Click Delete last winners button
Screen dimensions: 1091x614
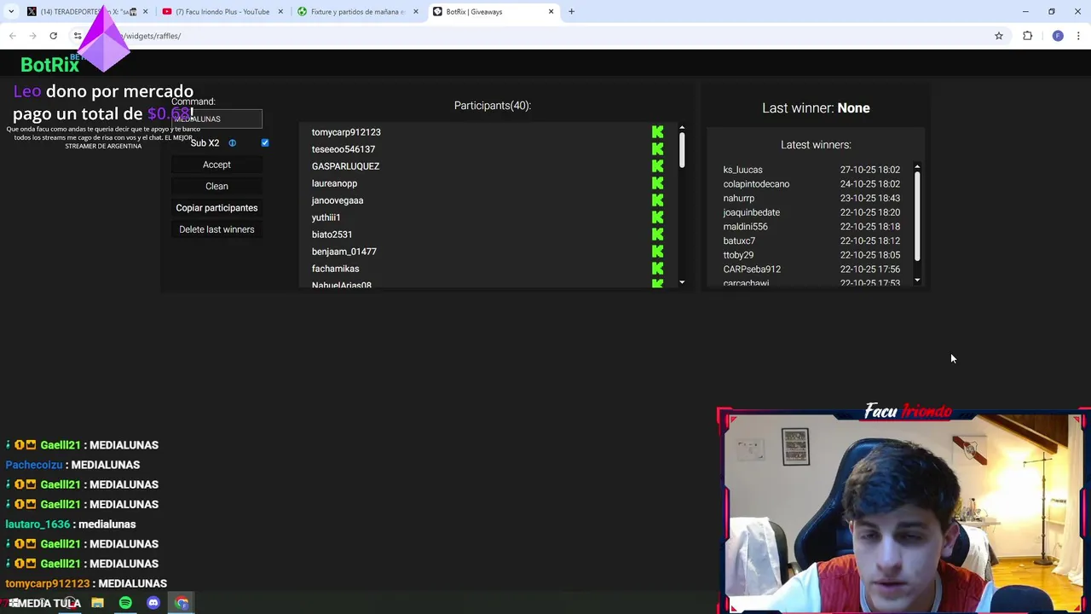click(x=216, y=229)
